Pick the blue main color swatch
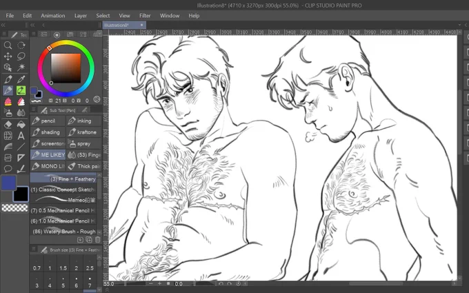The width and height of the screenshot is (469, 293). pos(9,183)
